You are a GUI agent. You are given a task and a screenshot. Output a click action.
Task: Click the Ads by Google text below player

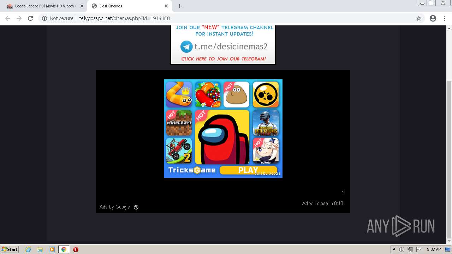tap(115, 207)
